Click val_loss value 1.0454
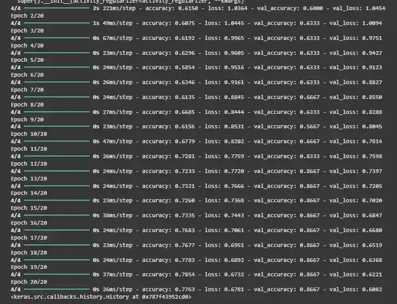The width and height of the screenshot is (397, 304). [375, 9]
